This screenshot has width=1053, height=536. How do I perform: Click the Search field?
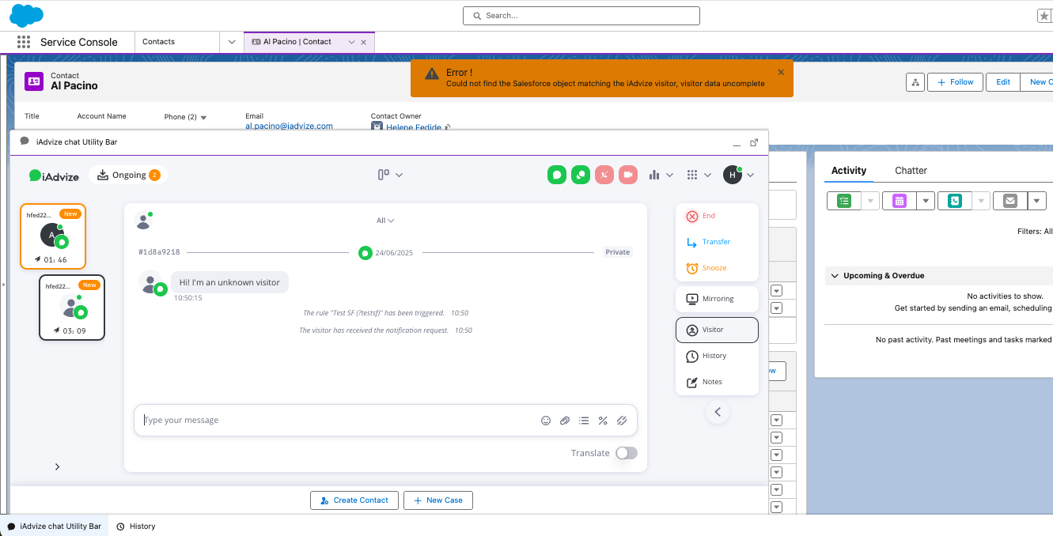point(581,16)
